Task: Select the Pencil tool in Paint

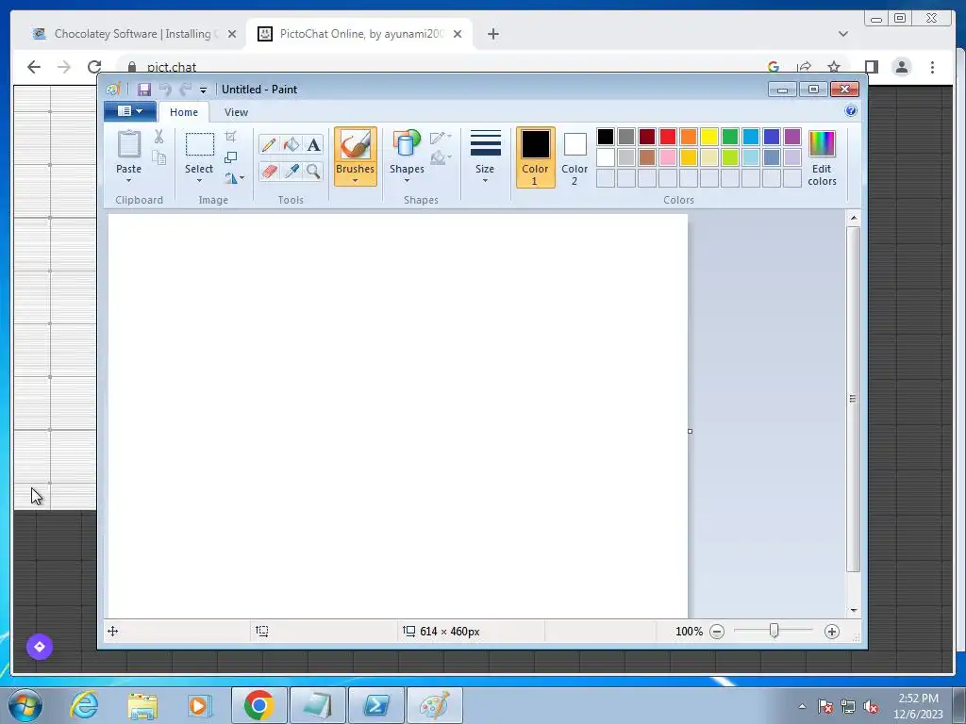Action: (268, 144)
